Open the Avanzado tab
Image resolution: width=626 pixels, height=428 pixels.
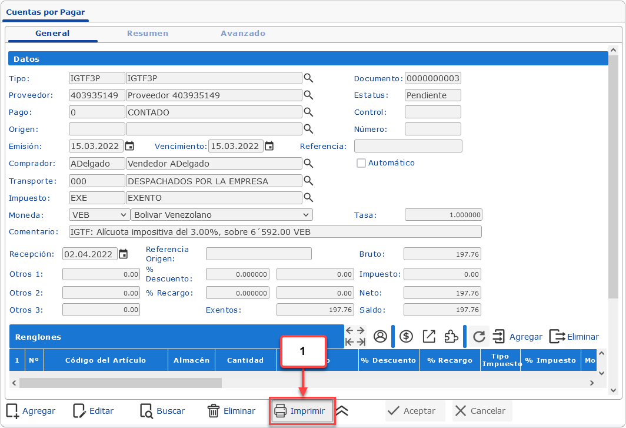pyautogui.click(x=243, y=34)
